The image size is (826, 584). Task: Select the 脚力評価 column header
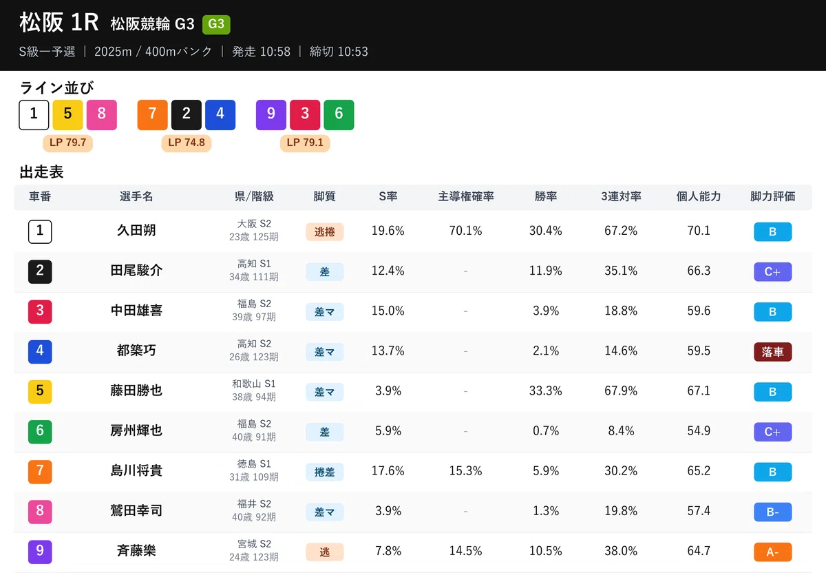pos(772,196)
